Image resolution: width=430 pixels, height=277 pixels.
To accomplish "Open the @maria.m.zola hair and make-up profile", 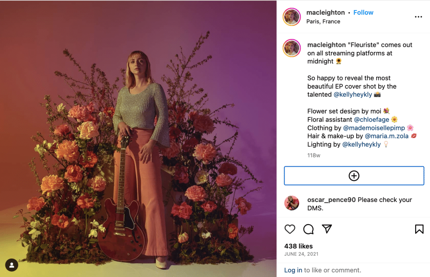I will tap(386, 136).
